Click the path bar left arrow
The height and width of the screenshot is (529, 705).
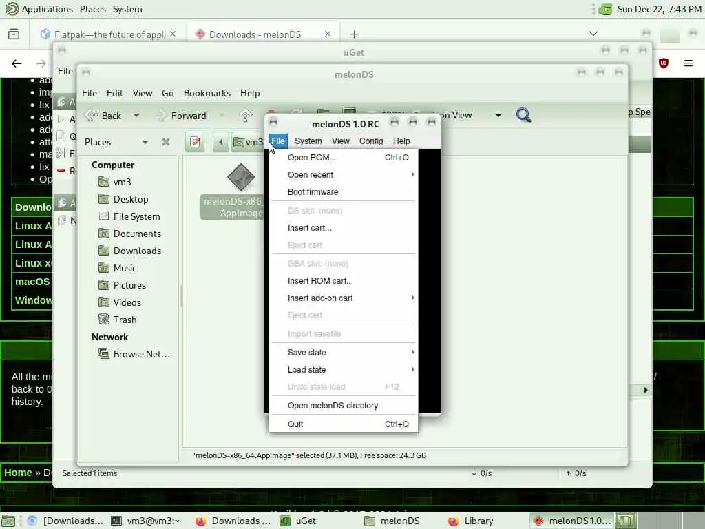pyautogui.click(x=221, y=142)
